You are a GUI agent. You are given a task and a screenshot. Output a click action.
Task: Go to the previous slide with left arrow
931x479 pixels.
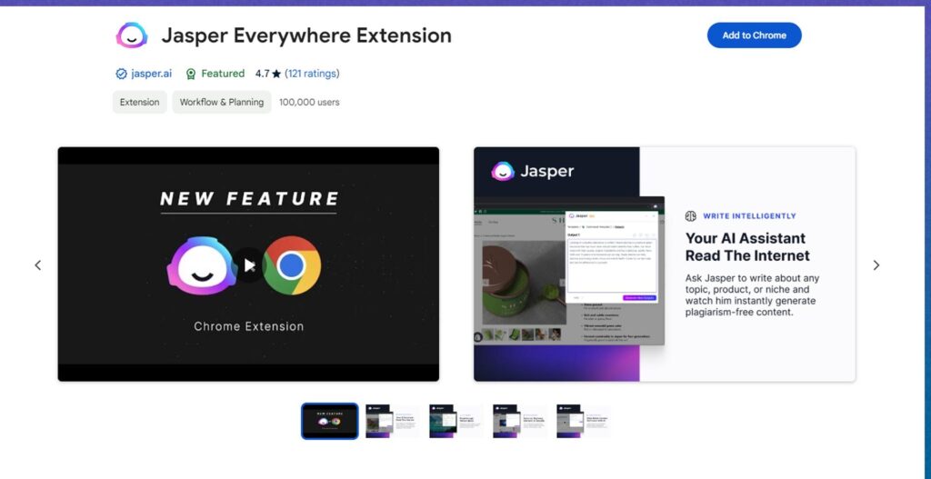(38, 265)
